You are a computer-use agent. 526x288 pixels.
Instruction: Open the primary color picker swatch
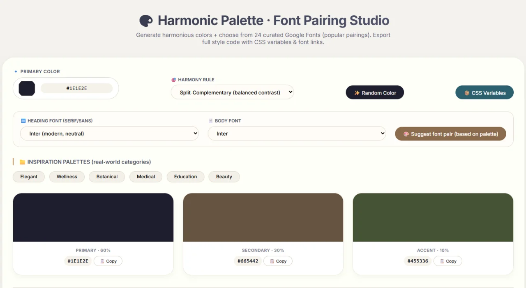[x=27, y=88]
